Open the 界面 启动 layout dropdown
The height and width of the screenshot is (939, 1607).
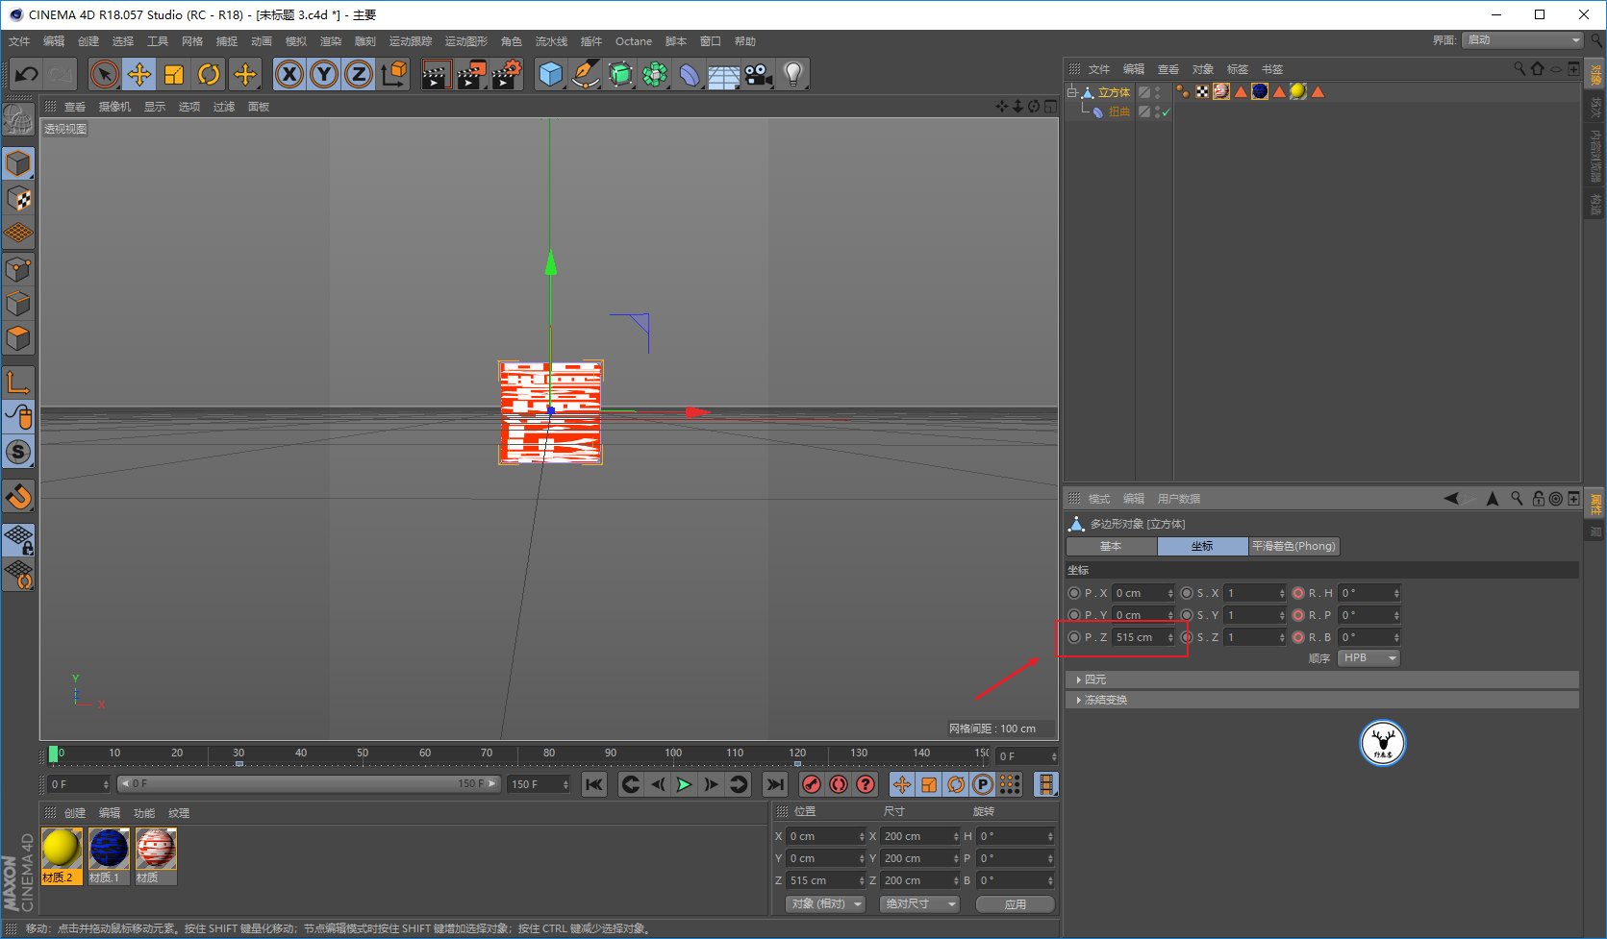[x=1522, y=40]
